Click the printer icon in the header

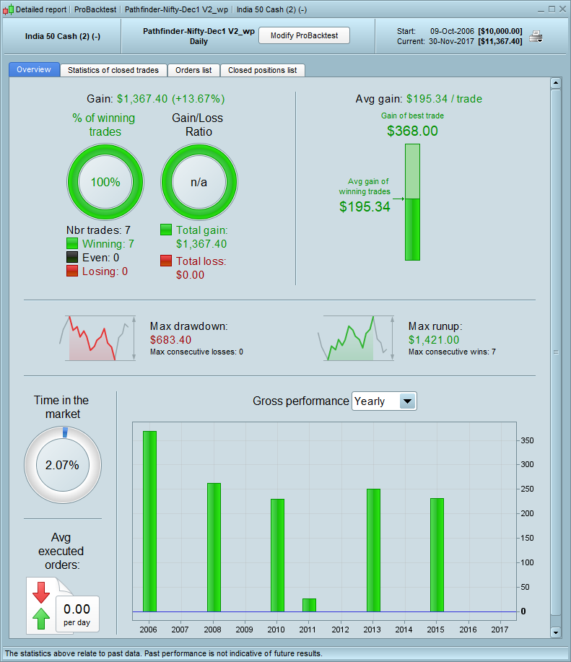[536, 37]
